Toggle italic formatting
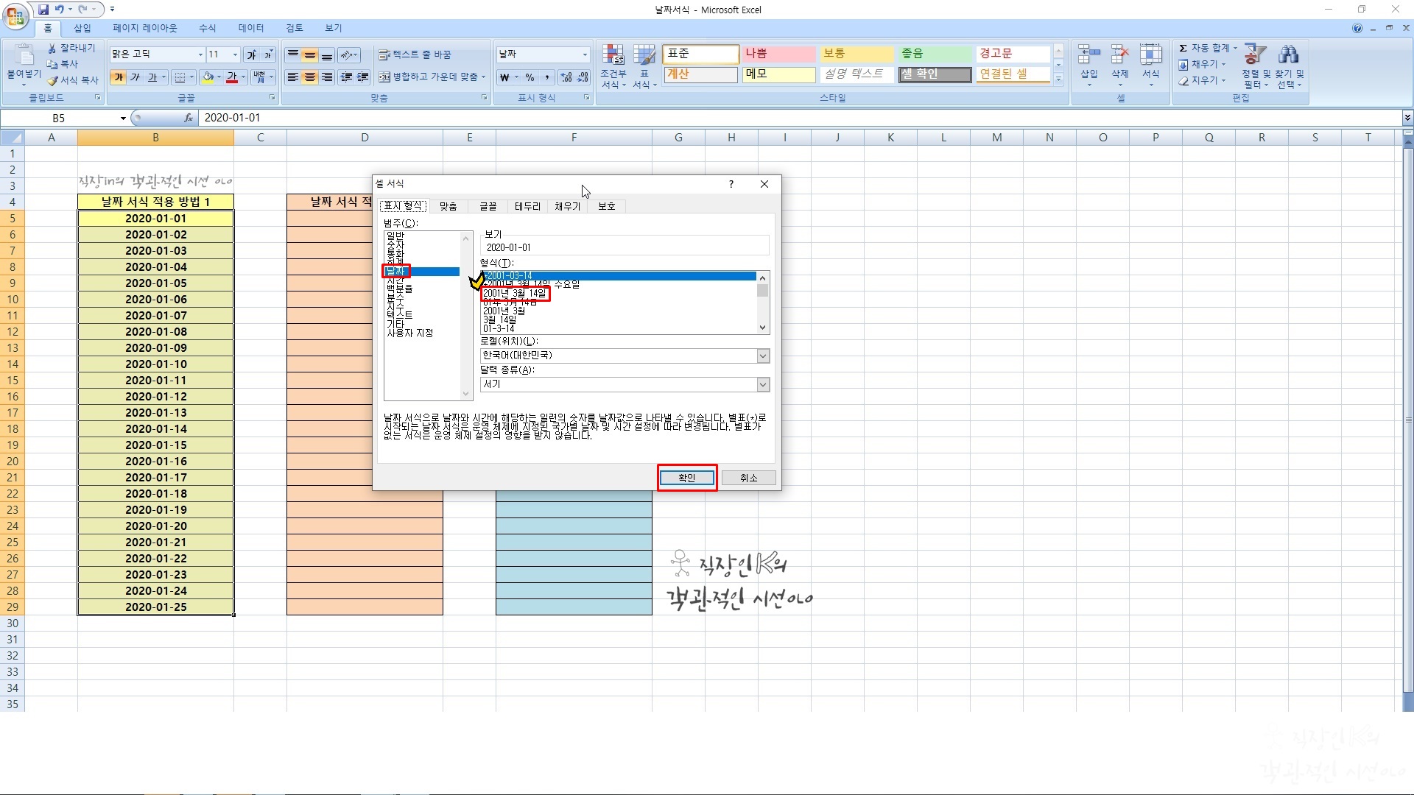This screenshot has width=1414, height=795. point(136,77)
